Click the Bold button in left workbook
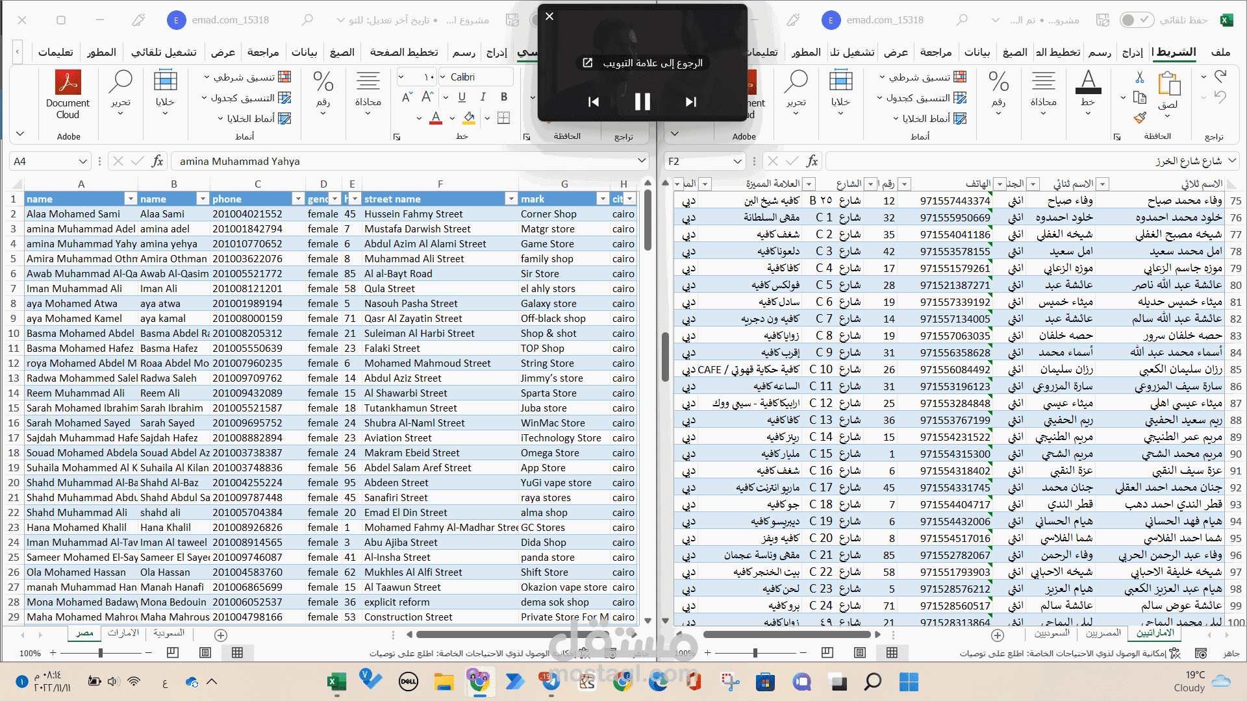The width and height of the screenshot is (1247, 701). (x=504, y=97)
